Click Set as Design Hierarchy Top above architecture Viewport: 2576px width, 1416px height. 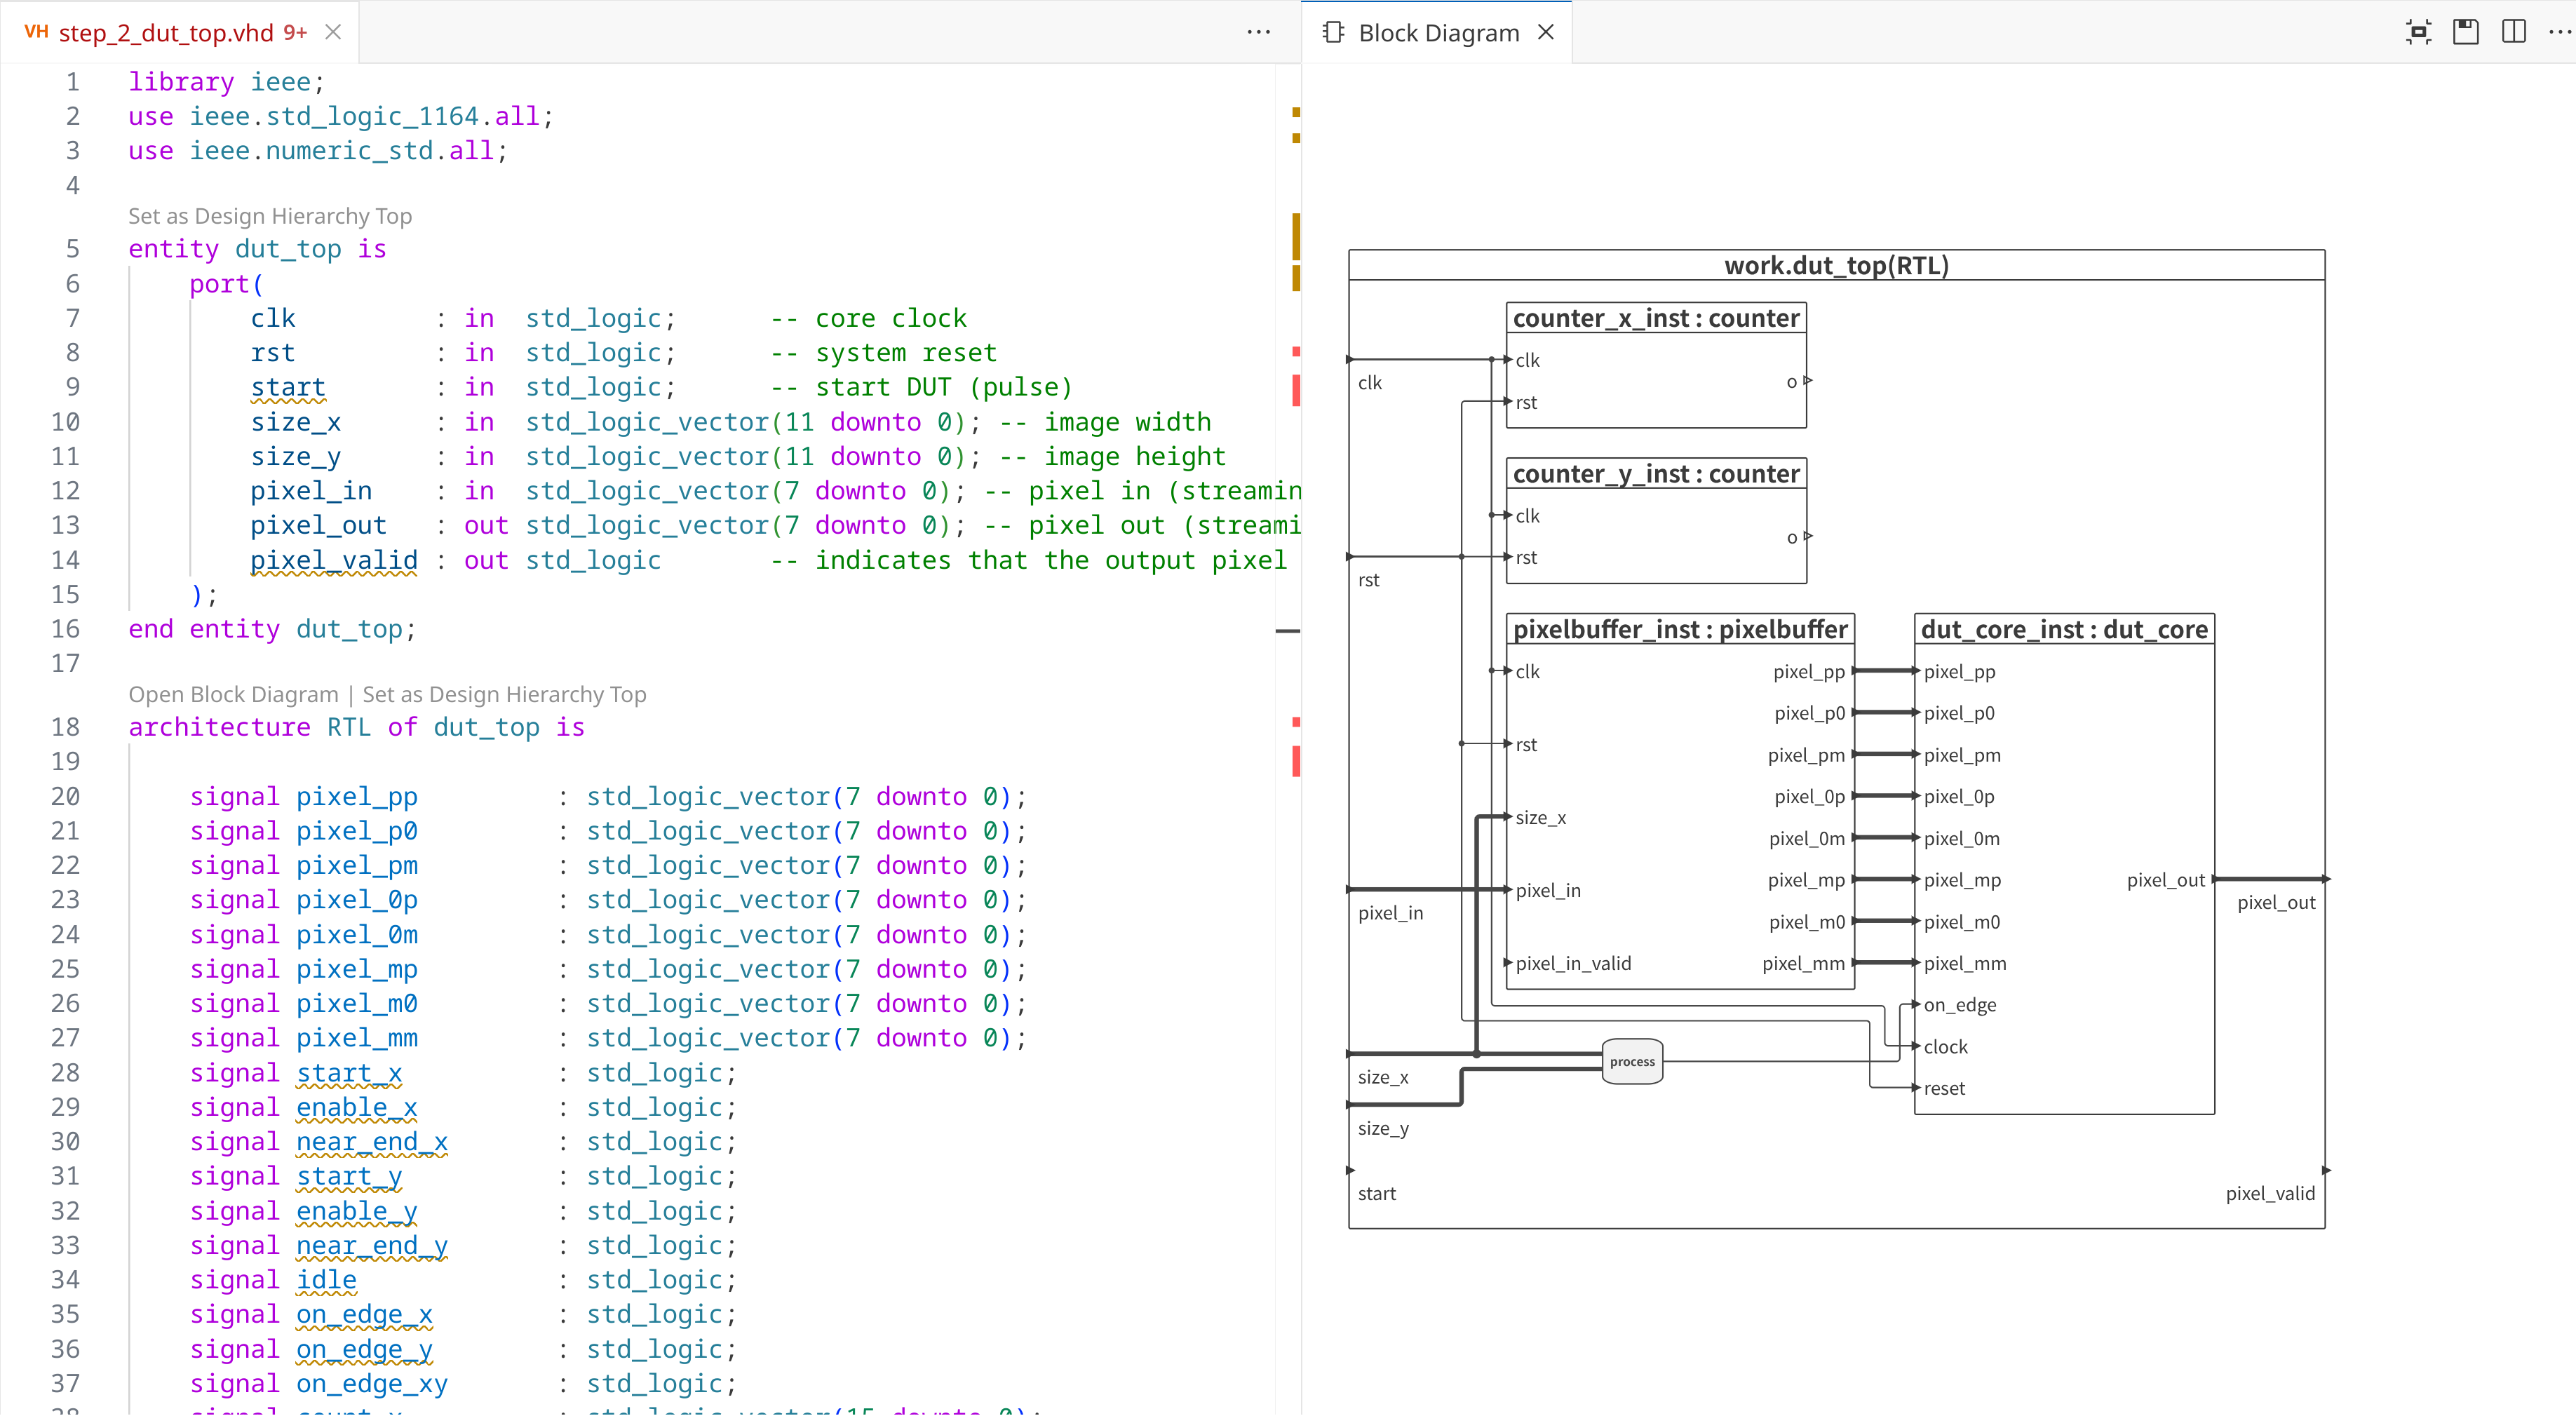pyautogui.click(x=504, y=694)
